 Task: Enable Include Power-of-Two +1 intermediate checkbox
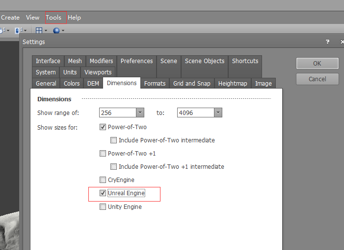click(x=113, y=167)
